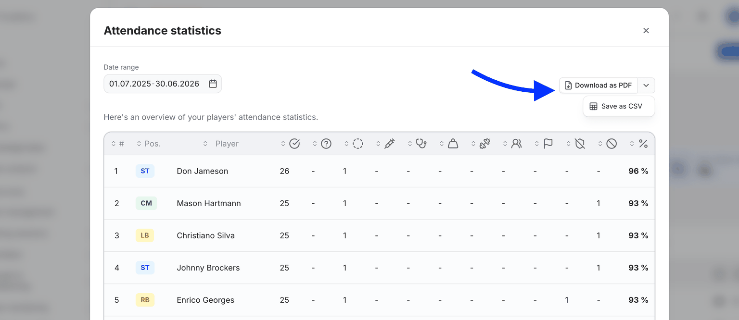
Task: Click the 93 % value for Mason Hartmann
Action: [638, 203]
